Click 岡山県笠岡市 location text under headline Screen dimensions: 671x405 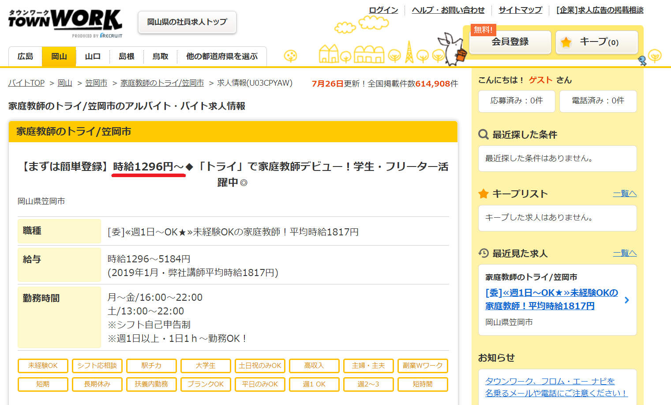pos(41,201)
